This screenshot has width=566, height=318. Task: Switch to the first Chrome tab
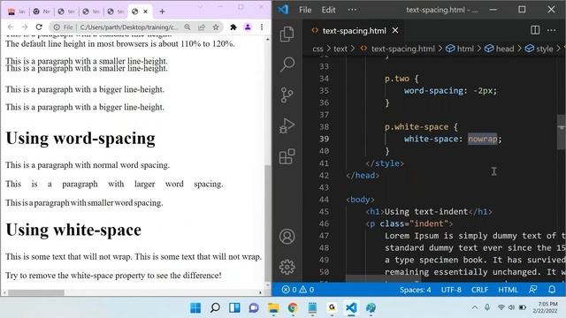[17, 11]
